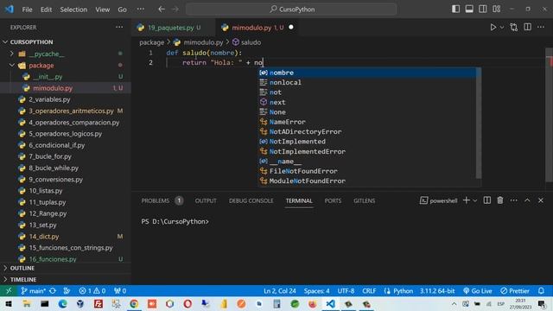The image size is (553, 311).
Task: Toggle primary side bar layout icon
Action: pyautogui.click(x=455, y=10)
